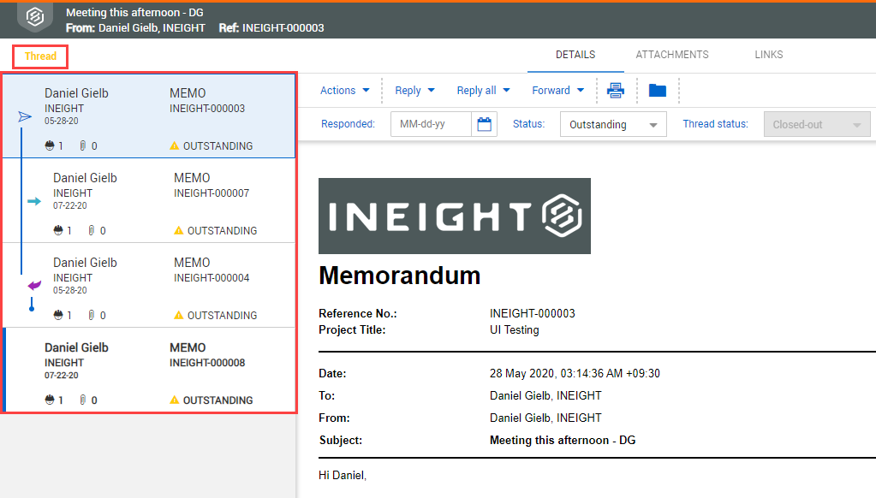Click the warning icon on INEIGHT-000007
876x498 pixels.
[x=179, y=230]
